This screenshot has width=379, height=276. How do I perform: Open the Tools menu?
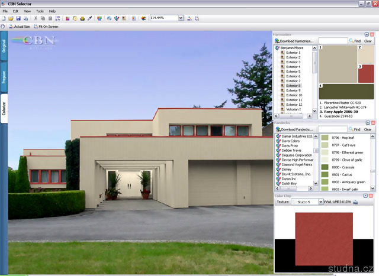tap(40, 11)
